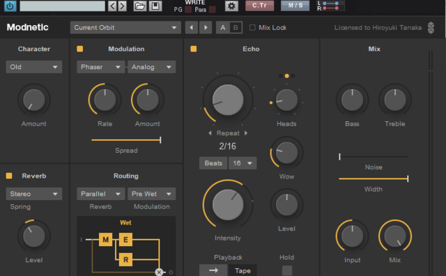Increase Repeat value with right arrow

(x=246, y=133)
